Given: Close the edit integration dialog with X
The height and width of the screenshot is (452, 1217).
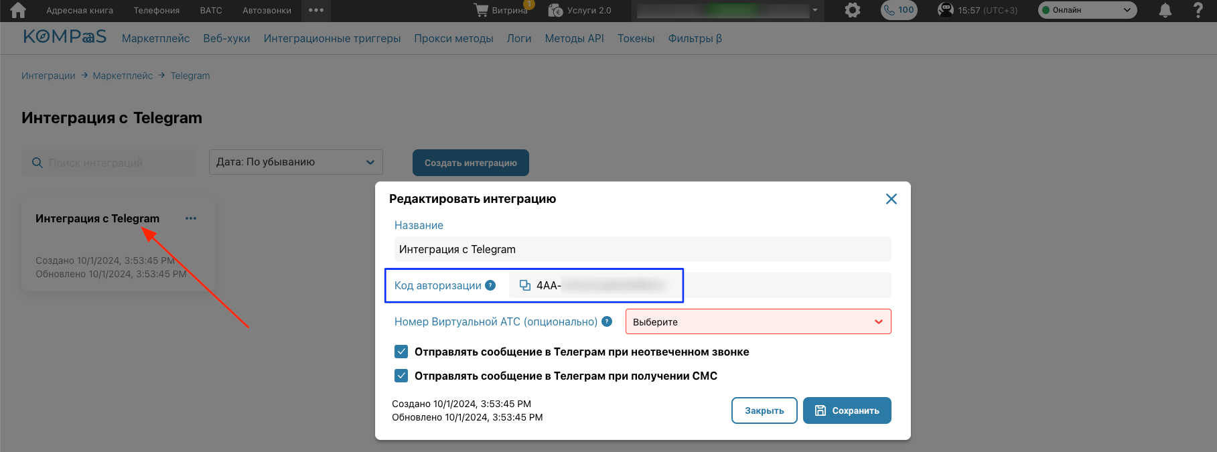Looking at the screenshot, I should point(891,199).
